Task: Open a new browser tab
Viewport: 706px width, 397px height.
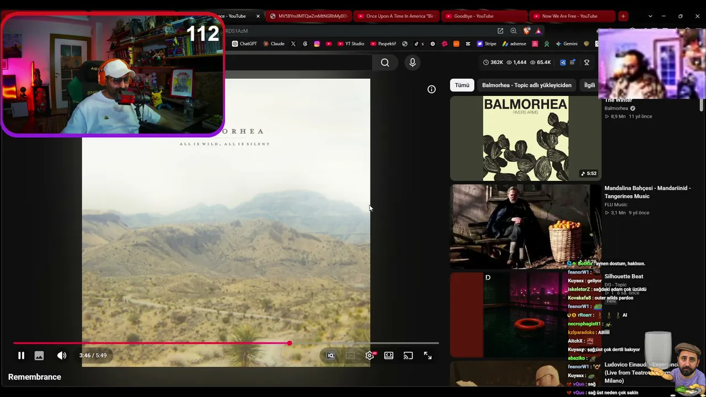Action: click(623, 16)
